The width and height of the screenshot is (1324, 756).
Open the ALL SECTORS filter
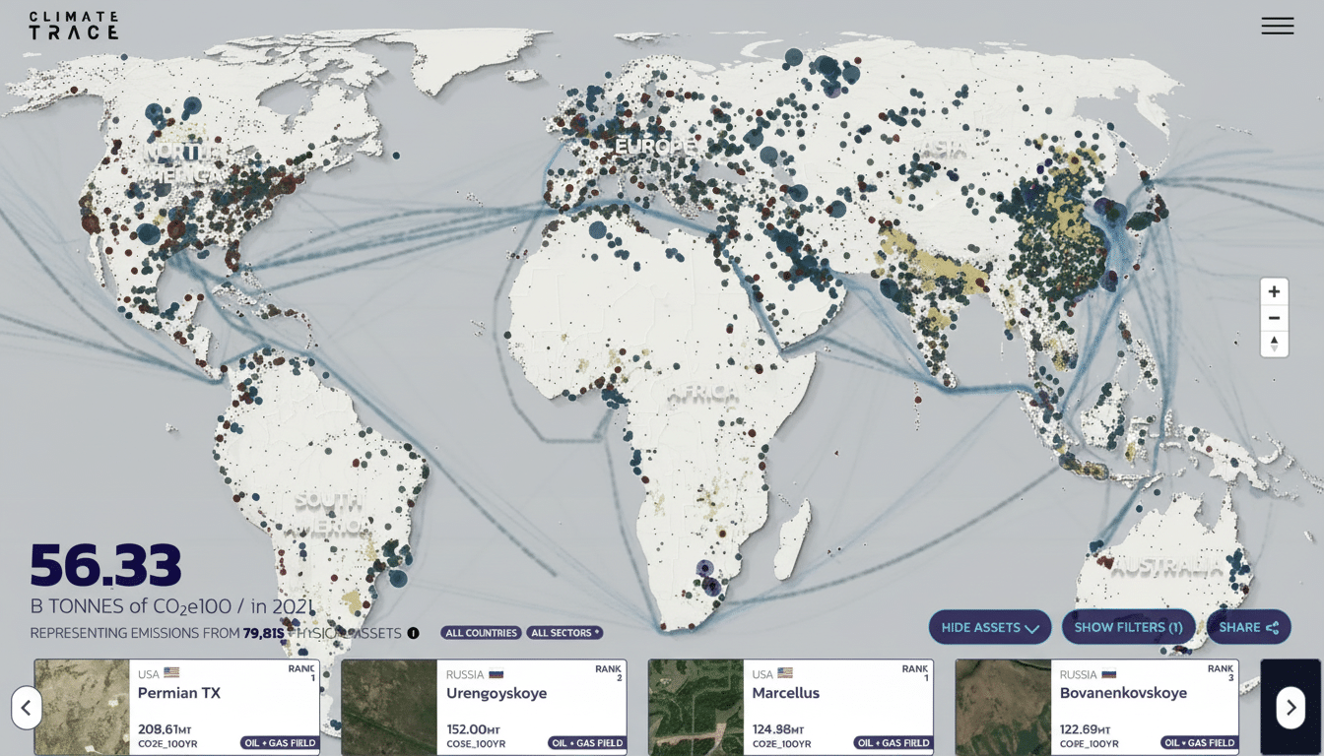[x=564, y=633]
